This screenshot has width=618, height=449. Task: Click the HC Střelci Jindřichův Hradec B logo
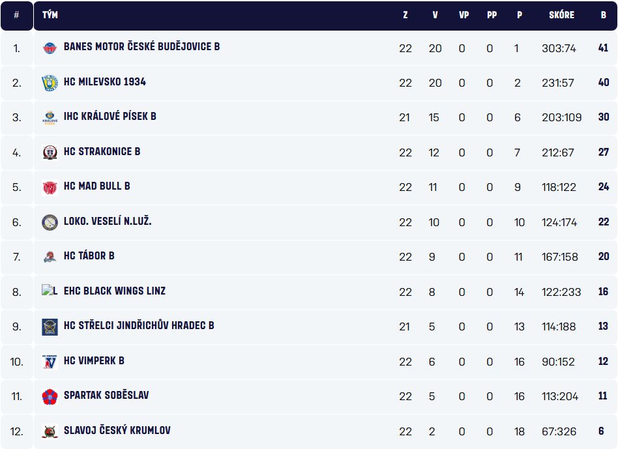pos(50,326)
